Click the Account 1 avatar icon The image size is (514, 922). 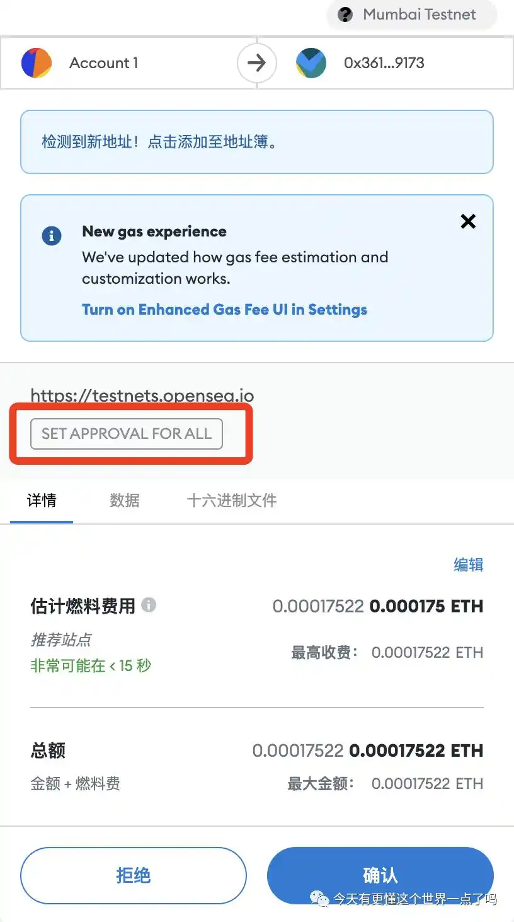(x=37, y=63)
